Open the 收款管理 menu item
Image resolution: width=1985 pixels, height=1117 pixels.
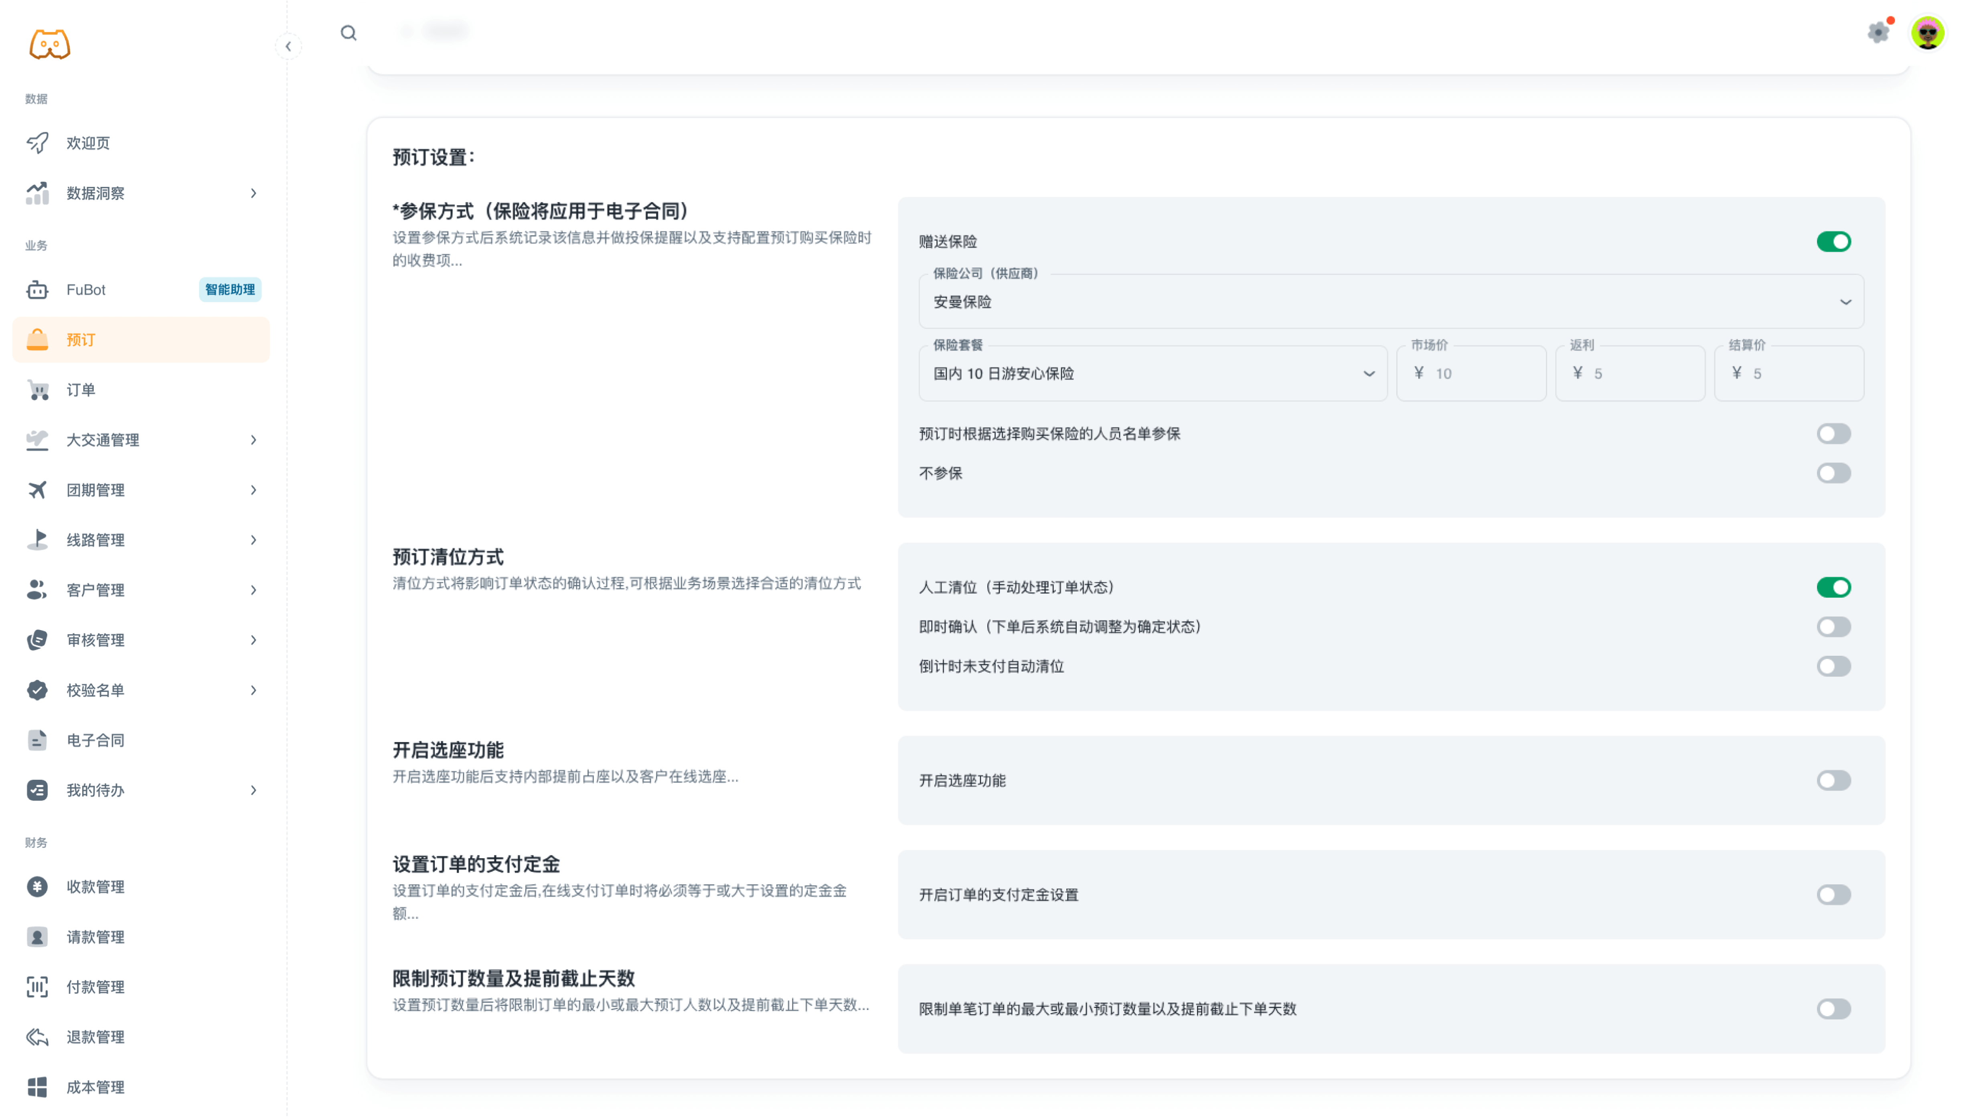[x=142, y=887]
